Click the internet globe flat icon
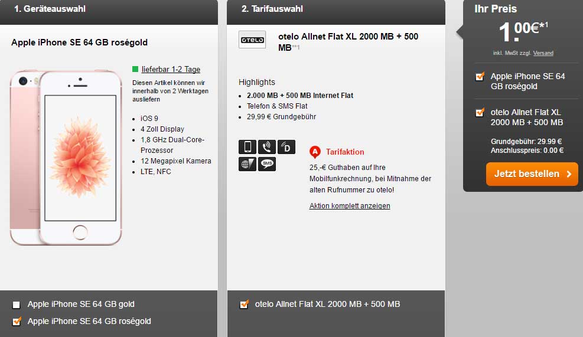The image size is (583, 337). (x=247, y=164)
